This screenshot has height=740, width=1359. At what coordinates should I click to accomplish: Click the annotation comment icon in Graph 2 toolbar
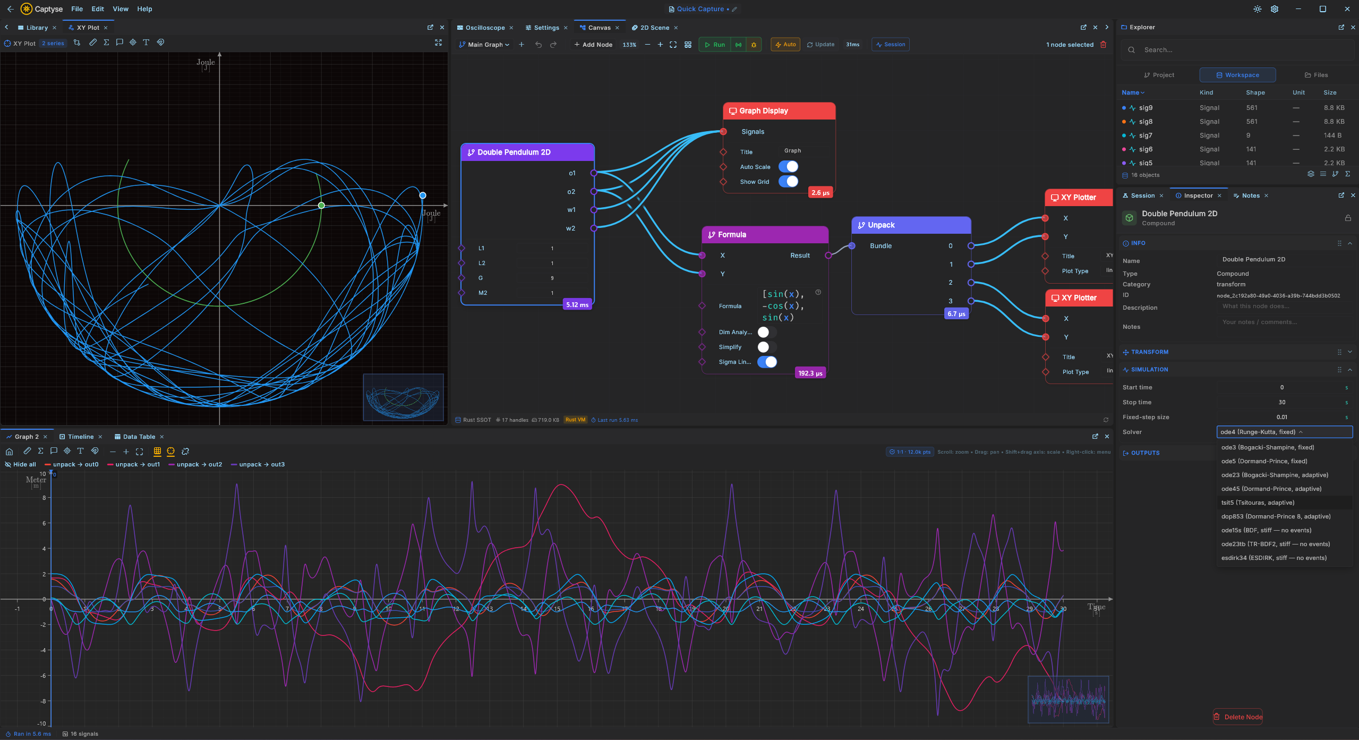[54, 451]
